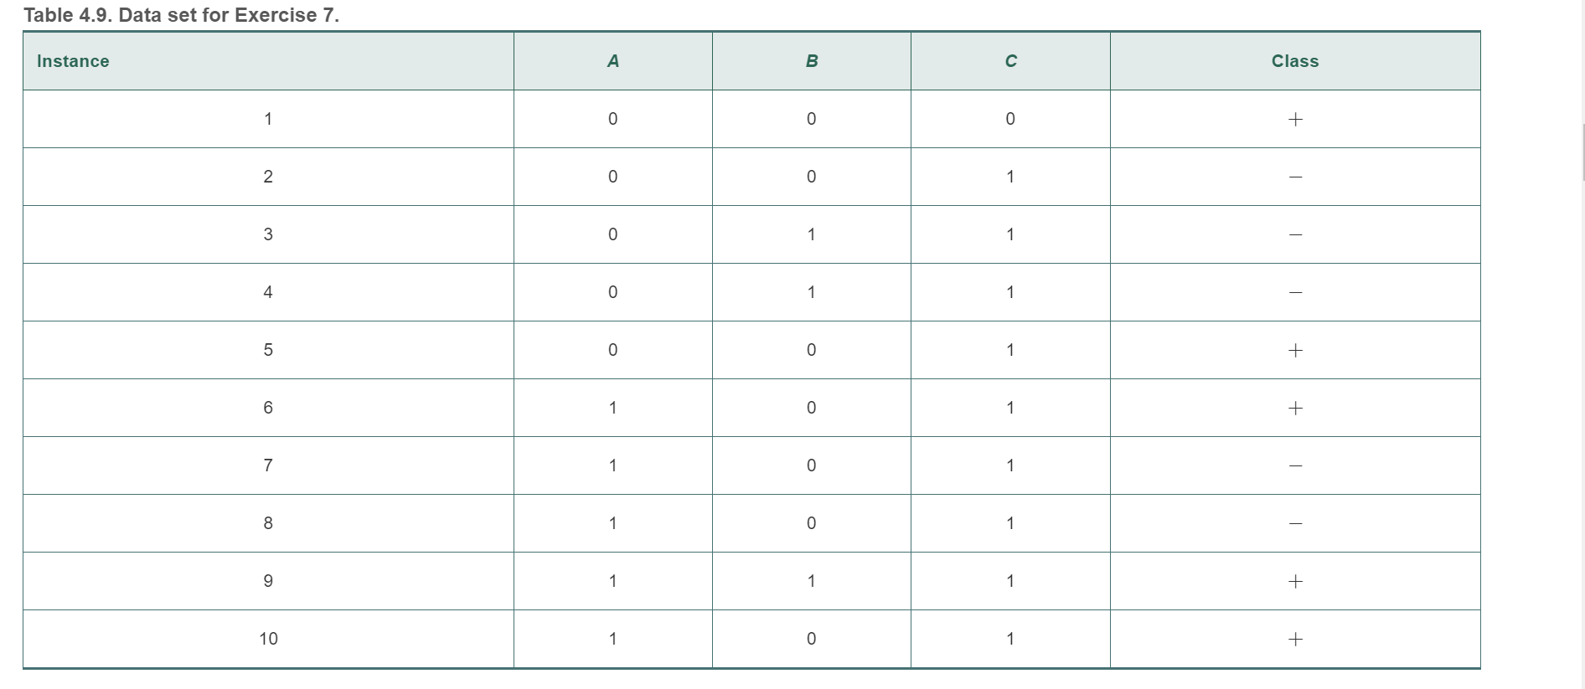Click instance number 1 cell
Screen dimensions: 1585x689
[268, 119]
